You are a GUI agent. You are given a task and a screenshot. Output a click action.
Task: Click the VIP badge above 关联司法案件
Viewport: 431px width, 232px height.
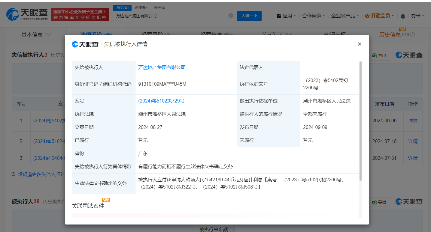[105, 200]
